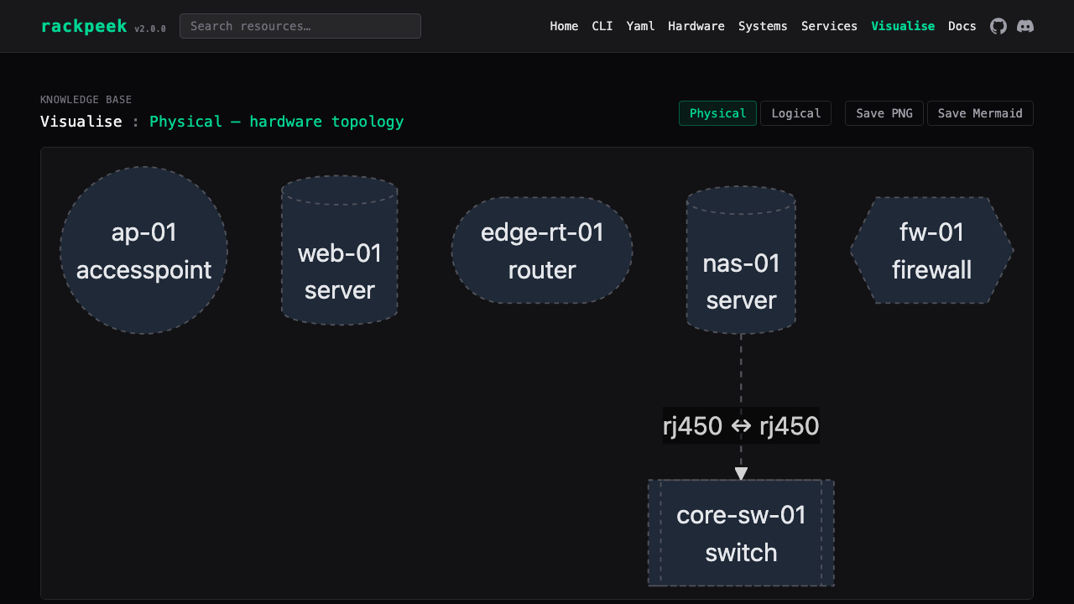Open the Discord community icon

pyautogui.click(x=1025, y=26)
